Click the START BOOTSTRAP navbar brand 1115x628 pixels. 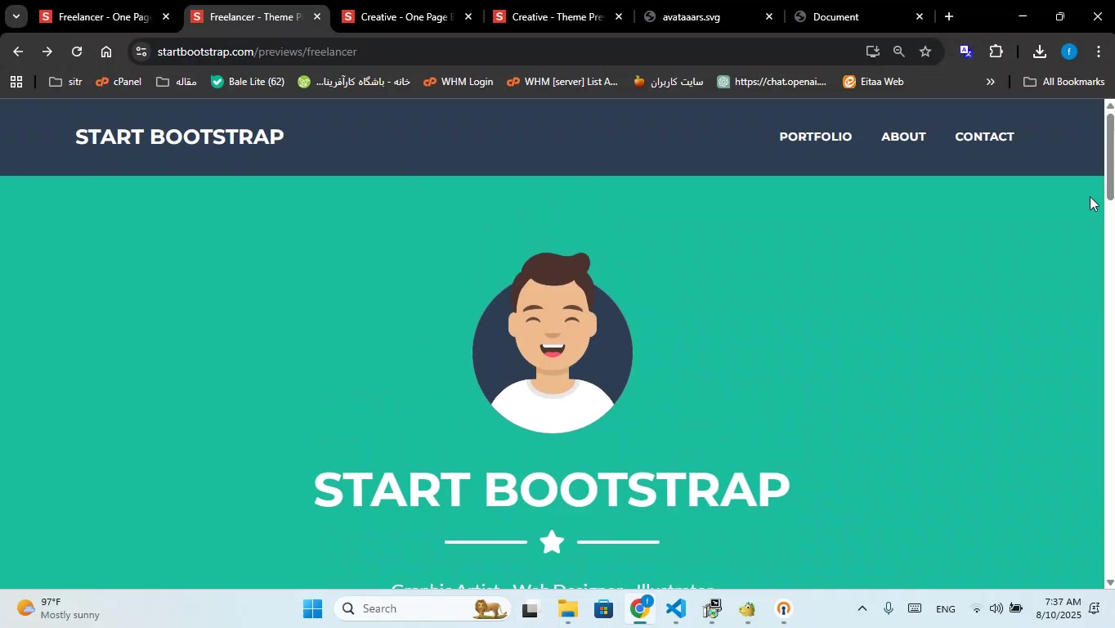tap(180, 137)
